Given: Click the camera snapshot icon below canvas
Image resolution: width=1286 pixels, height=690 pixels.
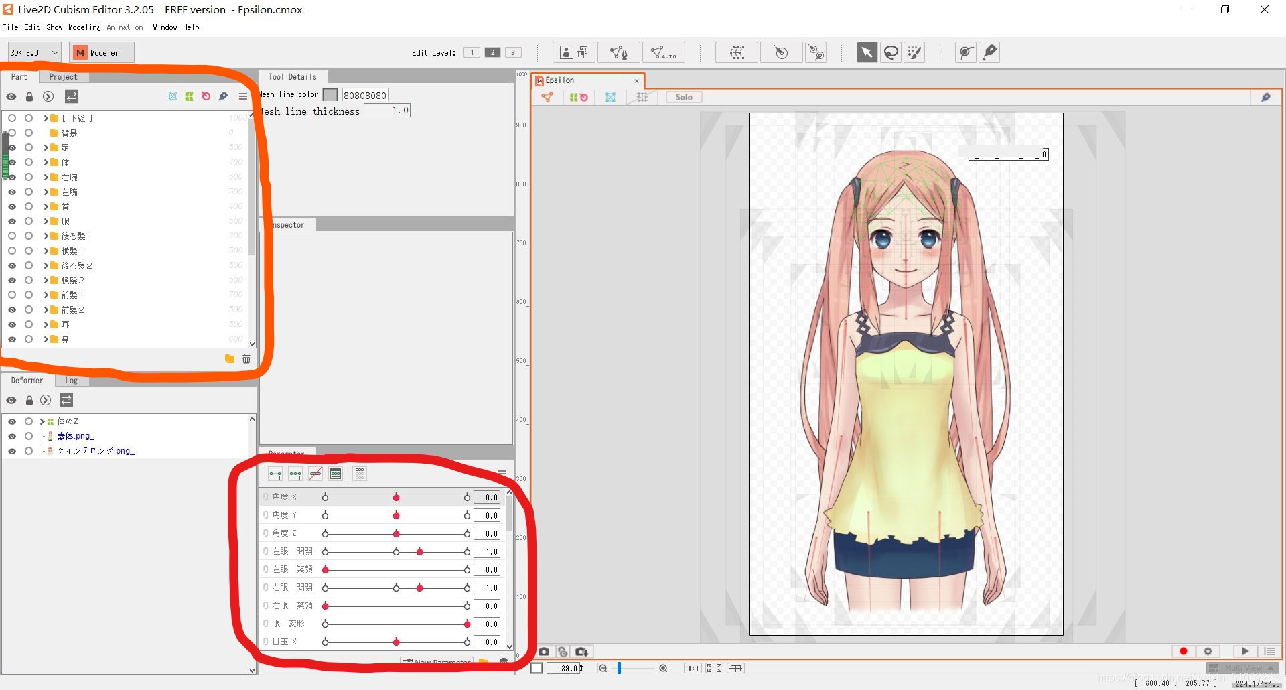Looking at the screenshot, I should point(544,651).
